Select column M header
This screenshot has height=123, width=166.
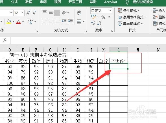point(138,50)
